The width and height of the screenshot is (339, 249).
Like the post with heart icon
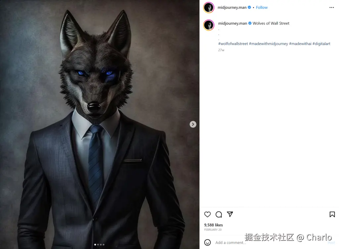207,215
